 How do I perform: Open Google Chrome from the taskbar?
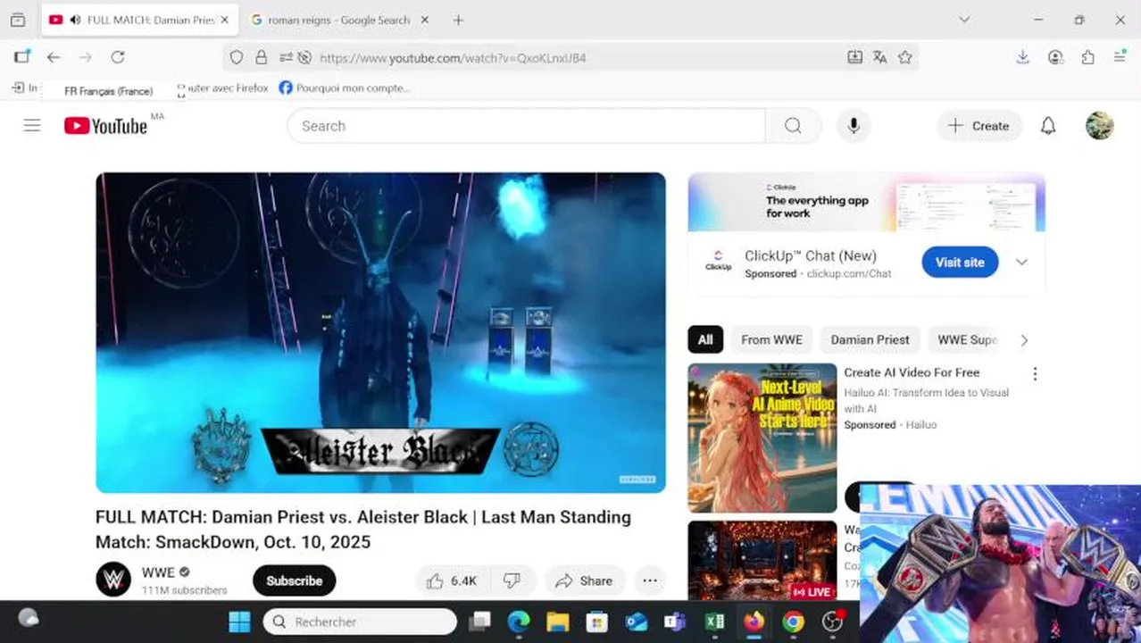click(793, 622)
